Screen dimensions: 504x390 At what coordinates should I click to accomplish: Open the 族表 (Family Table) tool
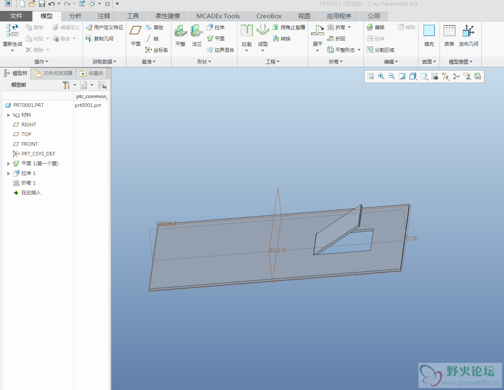449,31
